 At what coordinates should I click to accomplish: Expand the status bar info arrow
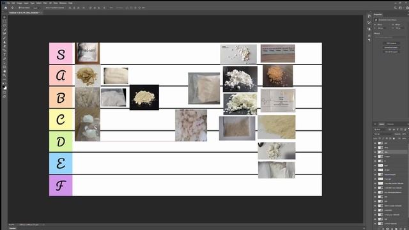tap(43, 224)
